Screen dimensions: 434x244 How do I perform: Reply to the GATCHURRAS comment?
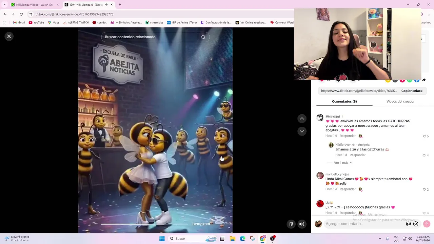(348, 136)
